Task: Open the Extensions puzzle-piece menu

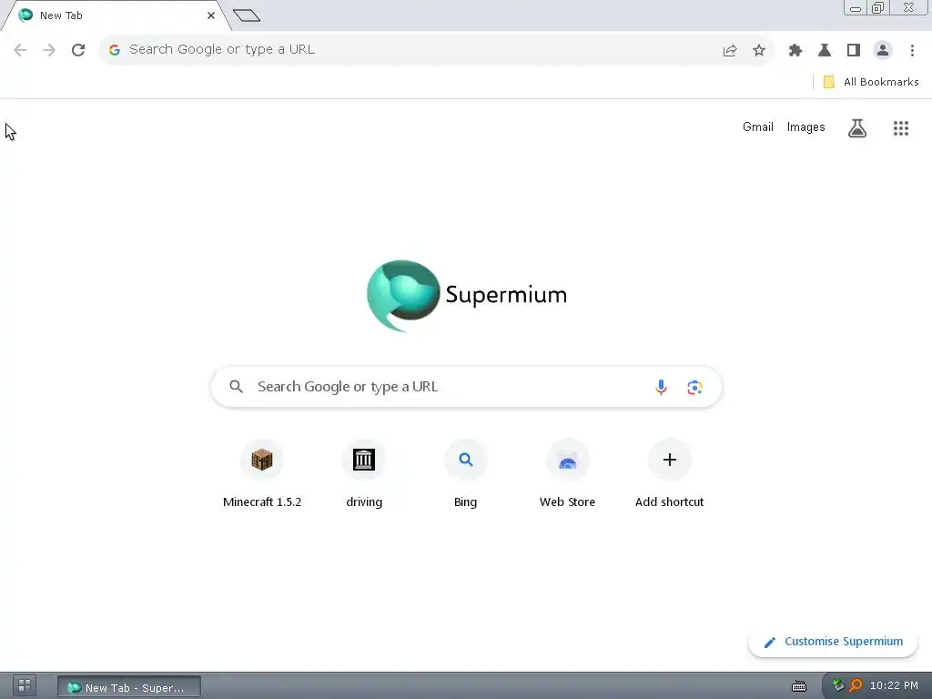Action: coord(795,50)
